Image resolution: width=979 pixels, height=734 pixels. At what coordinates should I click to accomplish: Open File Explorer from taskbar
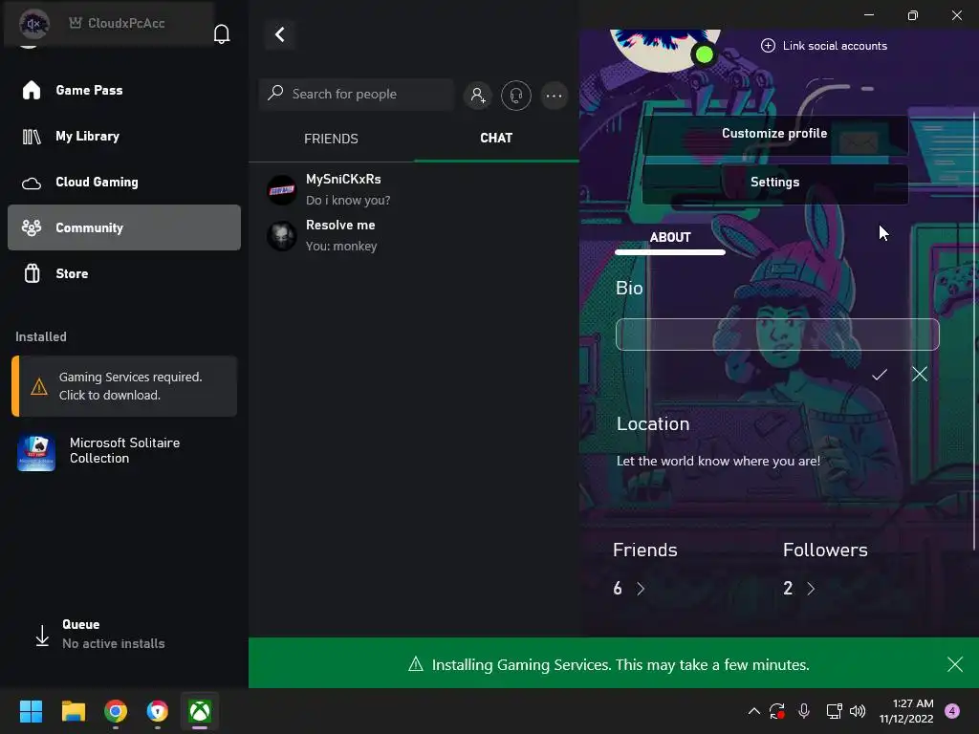pos(73,711)
